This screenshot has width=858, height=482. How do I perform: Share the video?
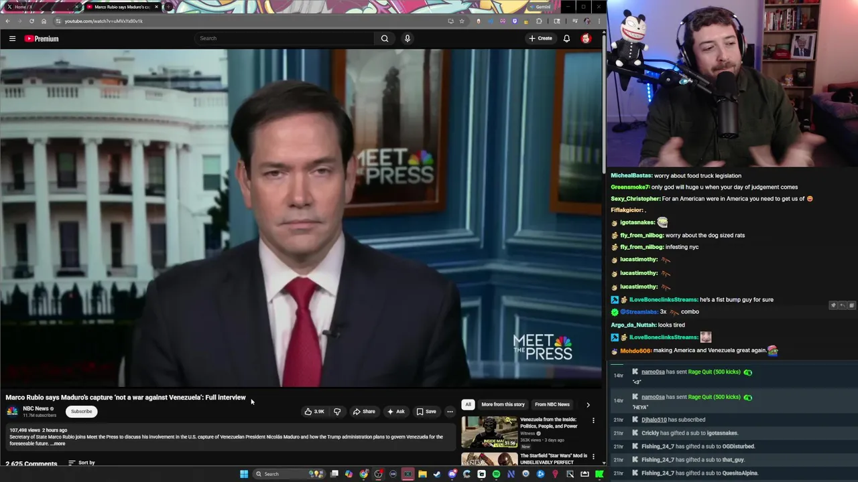click(364, 411)
